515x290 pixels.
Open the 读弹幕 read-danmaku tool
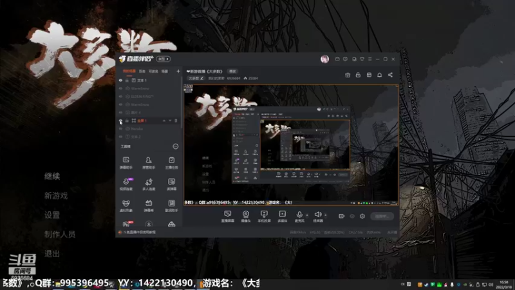click(171, 184)
